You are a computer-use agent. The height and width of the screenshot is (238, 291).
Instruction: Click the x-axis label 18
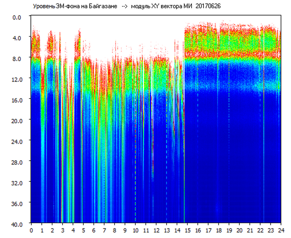219,230
